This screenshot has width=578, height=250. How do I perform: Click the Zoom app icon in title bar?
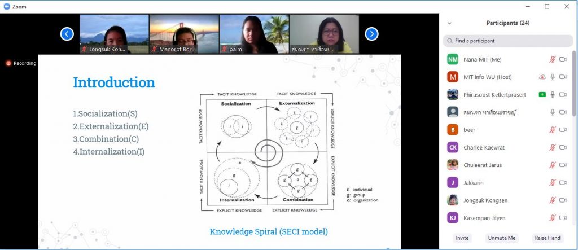tap(7, 6)
